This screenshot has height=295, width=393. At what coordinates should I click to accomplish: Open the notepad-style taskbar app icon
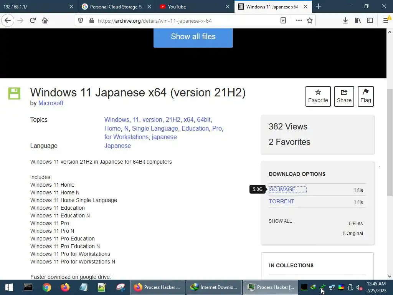point(83,287)
